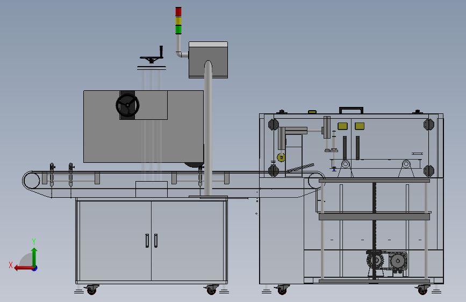466x302 pixels.
Task: Select the yellow lamp on the signal tower
Action: 178,21
